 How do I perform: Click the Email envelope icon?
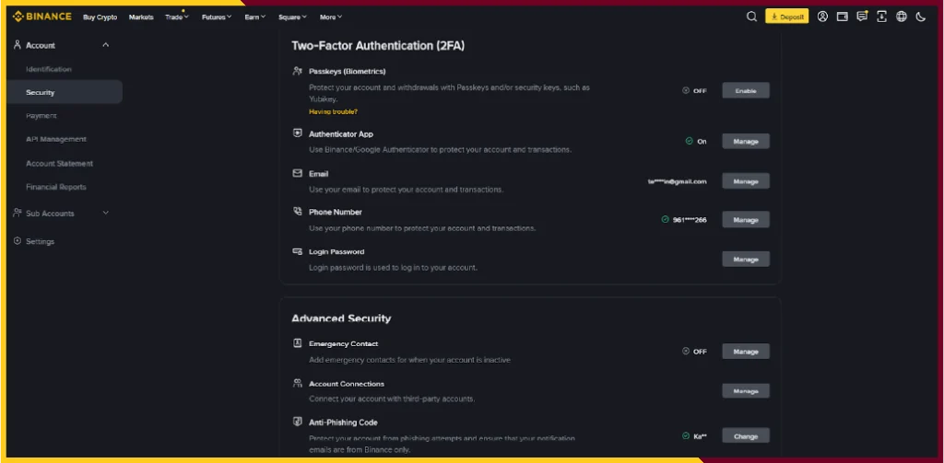(297, 173)
